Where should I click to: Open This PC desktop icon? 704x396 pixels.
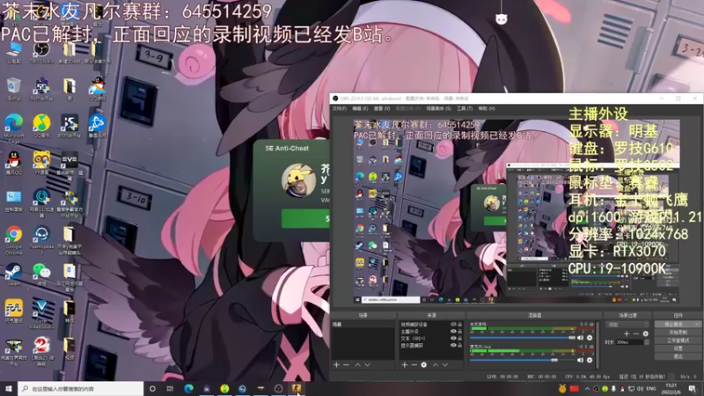(x=14, y=52)
